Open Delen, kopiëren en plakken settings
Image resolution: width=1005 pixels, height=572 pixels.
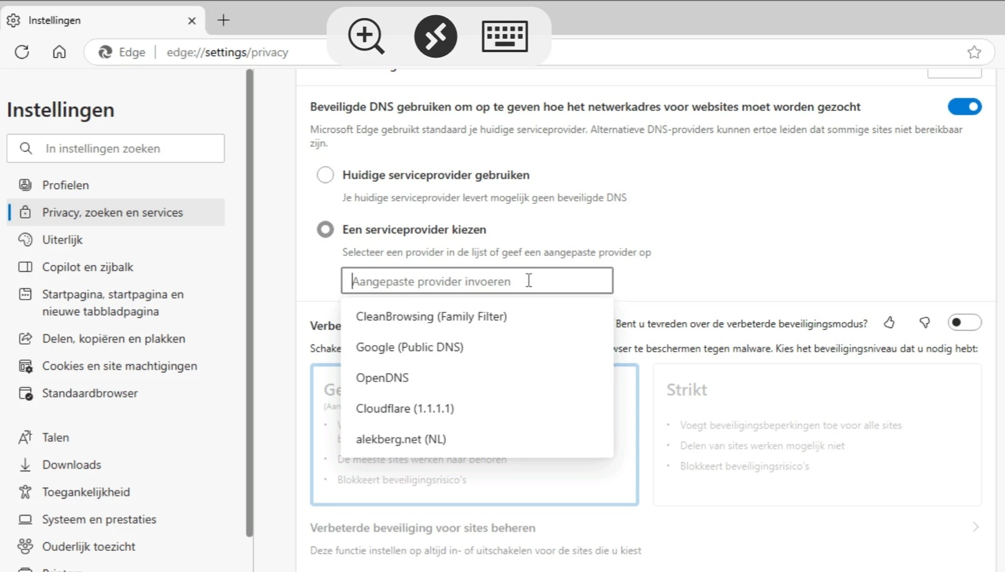116,338
